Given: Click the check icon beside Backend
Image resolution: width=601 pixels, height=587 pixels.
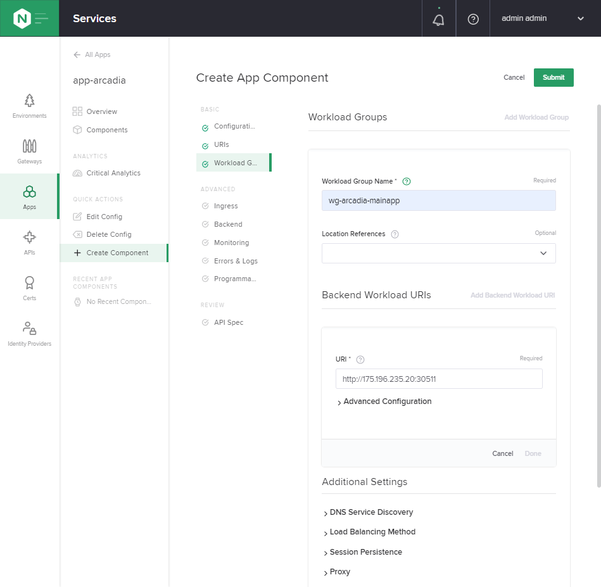Looking at the screenshot, I should (x=205, y=224).
